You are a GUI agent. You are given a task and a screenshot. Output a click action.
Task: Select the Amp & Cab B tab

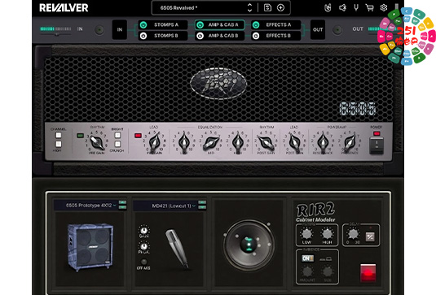220,36
